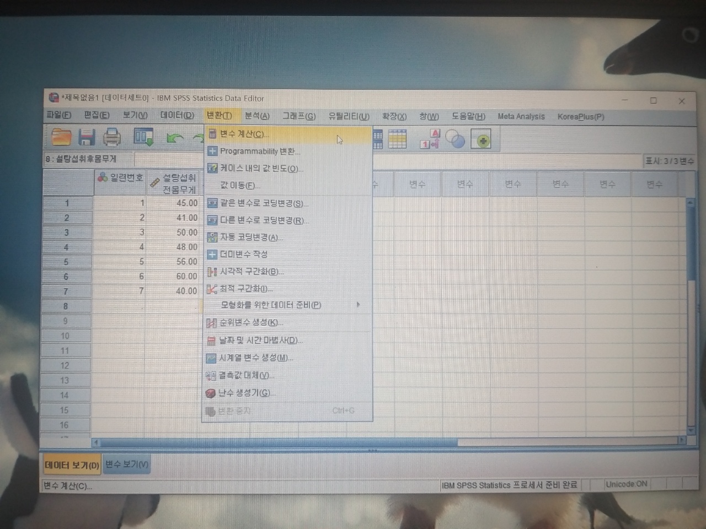706x529 pixels.
Task: Open the 파일(F) menu
Action: [x=59, y=115]
